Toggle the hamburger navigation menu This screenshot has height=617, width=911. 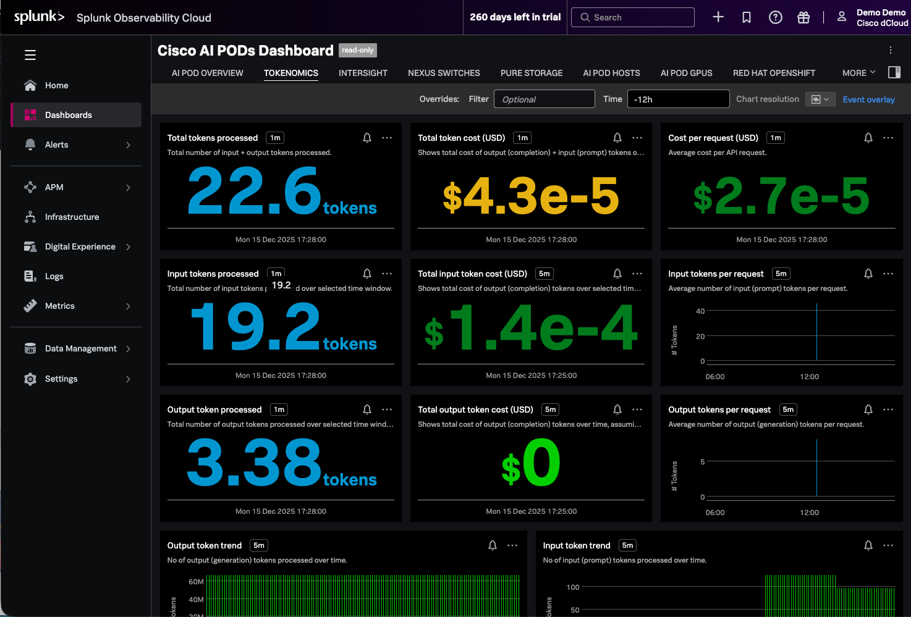click(x=30, y=55)
